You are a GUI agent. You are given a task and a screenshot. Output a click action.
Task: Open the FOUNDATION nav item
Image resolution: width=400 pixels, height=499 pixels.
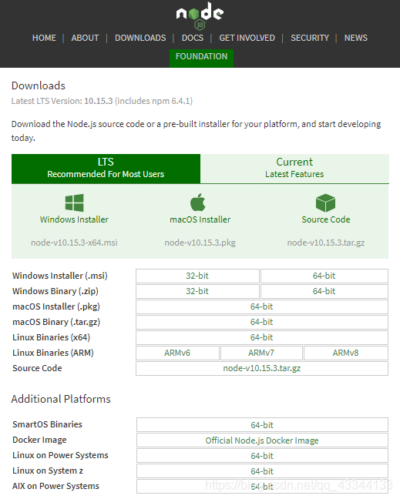coord(201,58)
